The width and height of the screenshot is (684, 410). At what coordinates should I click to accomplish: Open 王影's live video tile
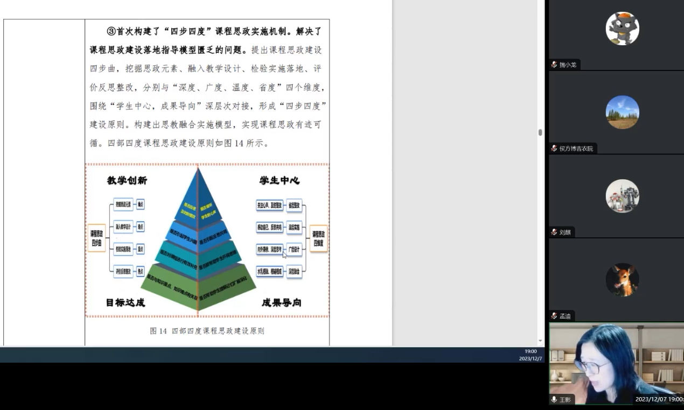616,363
